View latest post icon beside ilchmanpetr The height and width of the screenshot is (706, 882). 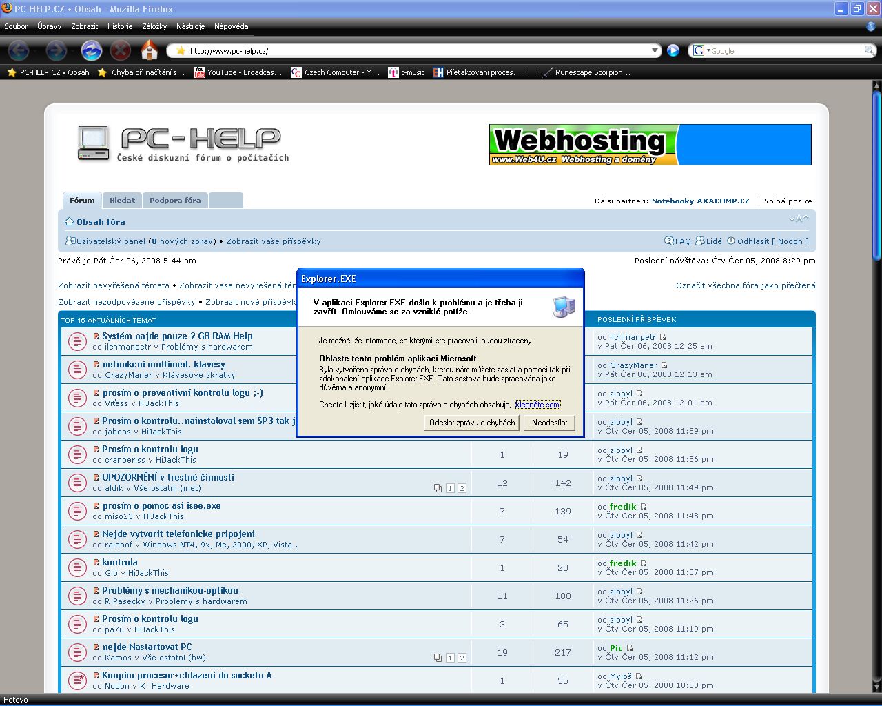pos(664,337)
